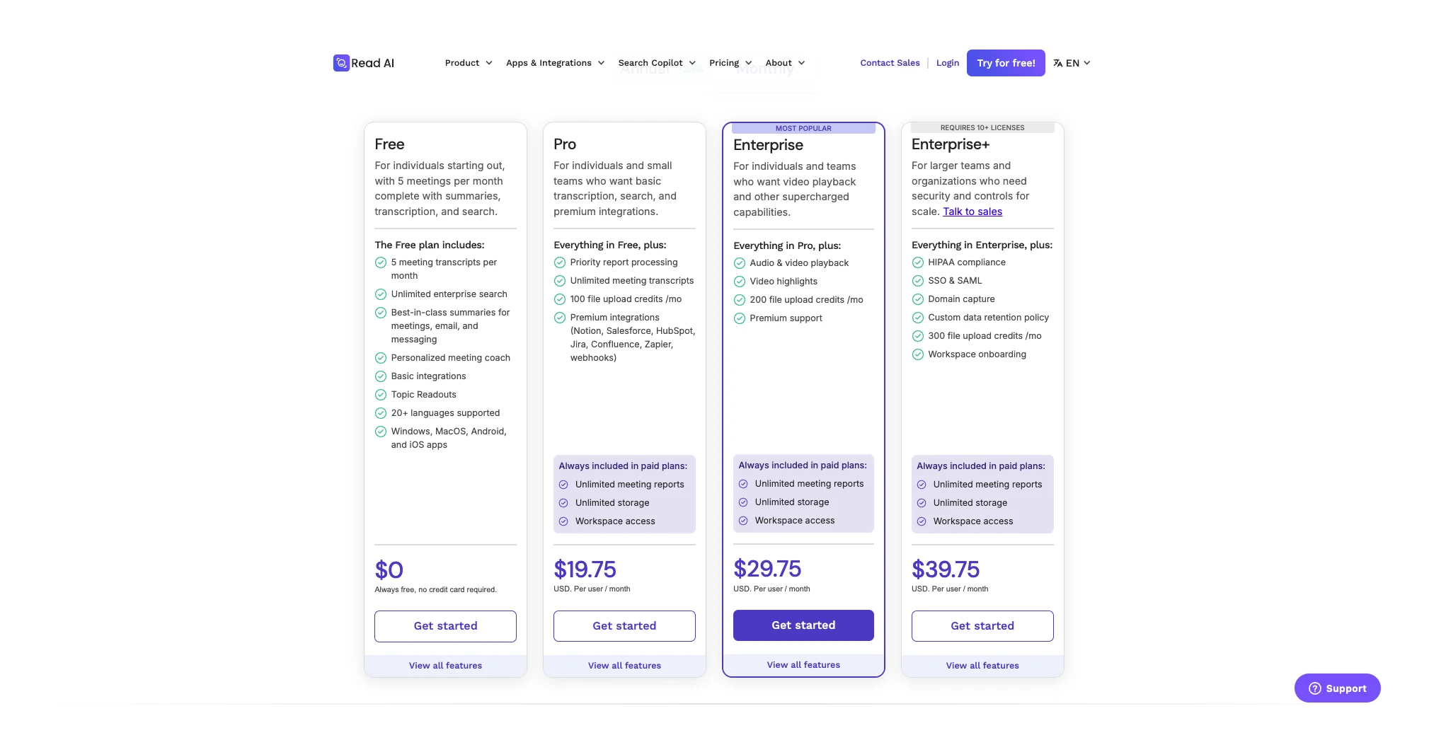The image size is (1429, 740).
Task: Click the checkmark icon beside Priority report processing
Action: tap(559, 262)
